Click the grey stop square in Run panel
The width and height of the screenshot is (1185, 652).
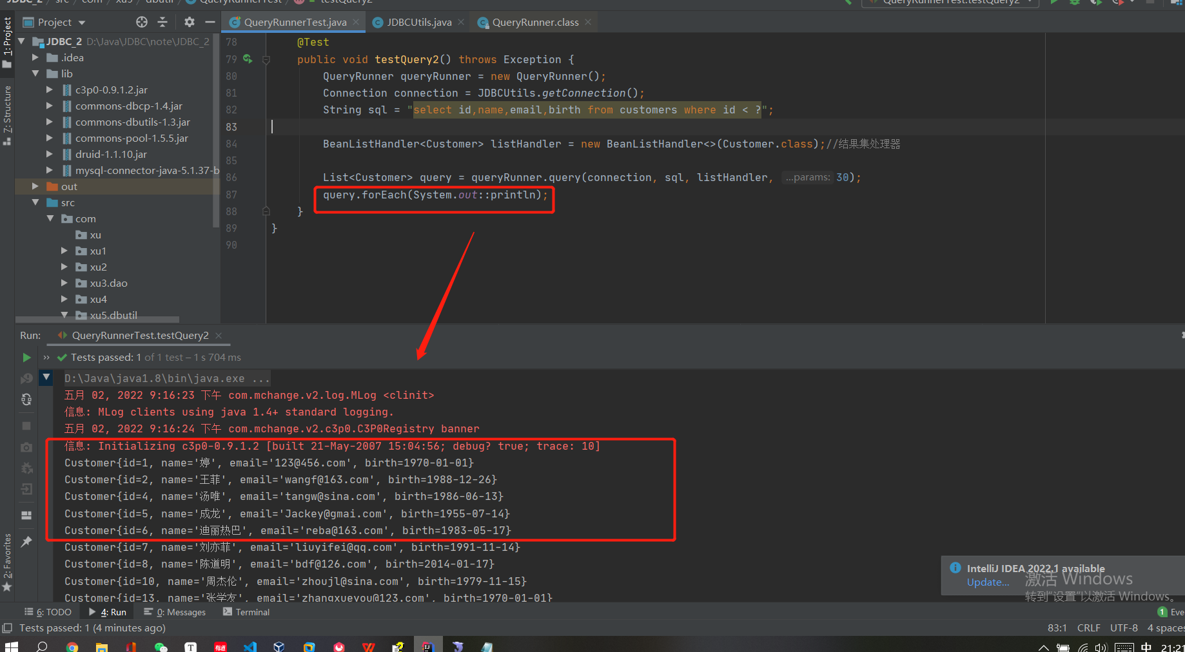pyautogui.click(x=26, y=426)
